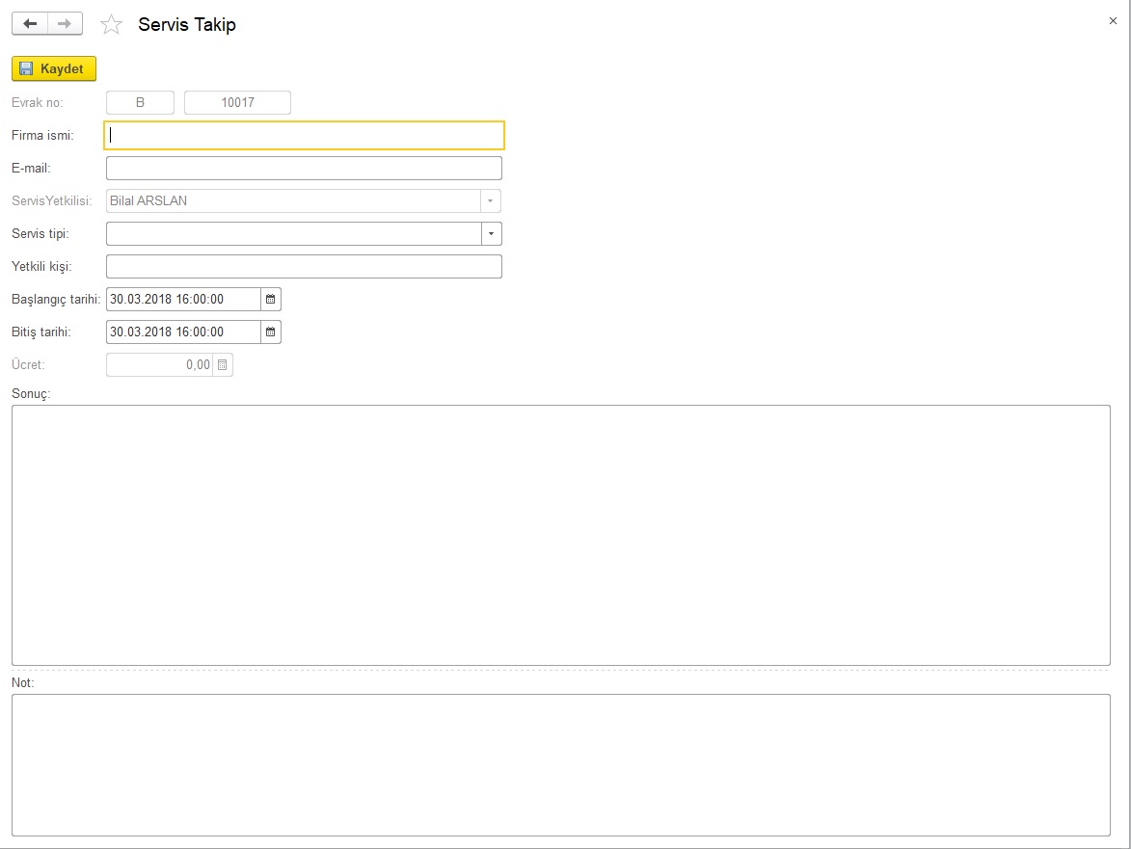The width and height of the screenshot is (1131, 849).
Task: Click the back navigation arrow
Action: pyautogui.click(x=30, y=24)
